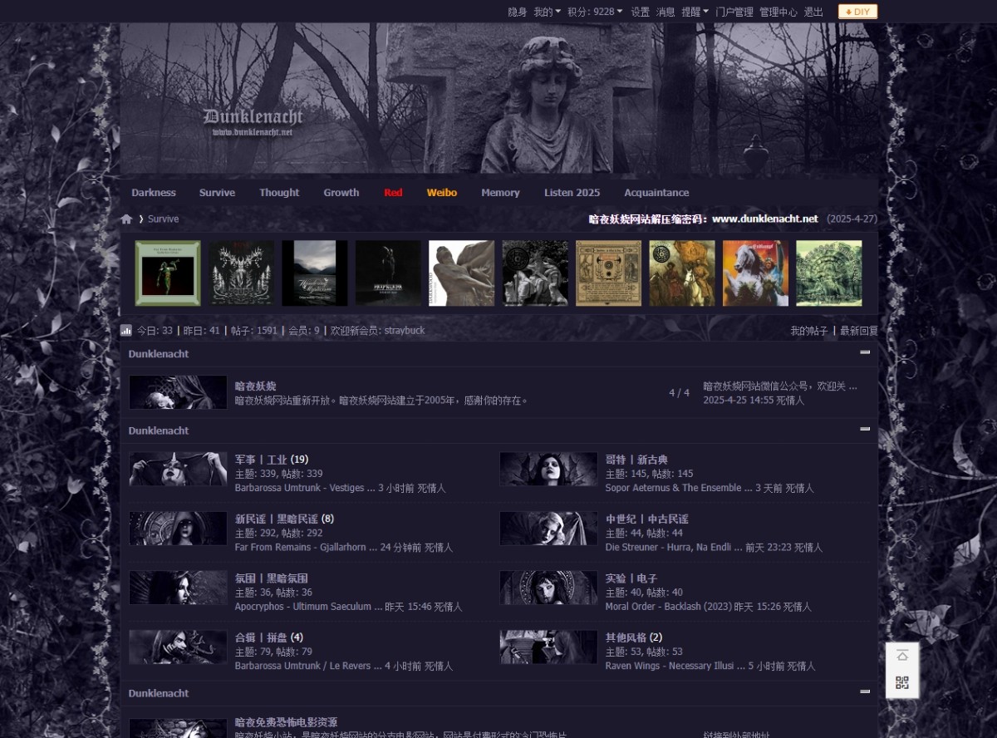The width and height of the screenshot is (997, 738).
Task: Open 管理中心 admin center link
Action: click(x=778, y=12)
